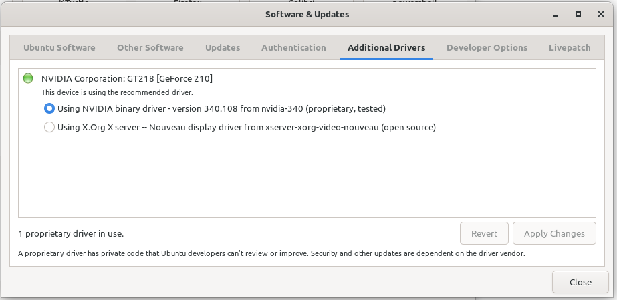This screenshot has width=617, height=300.
Task: Switch to the Developer Options tab
Action: tap(487, 47)
